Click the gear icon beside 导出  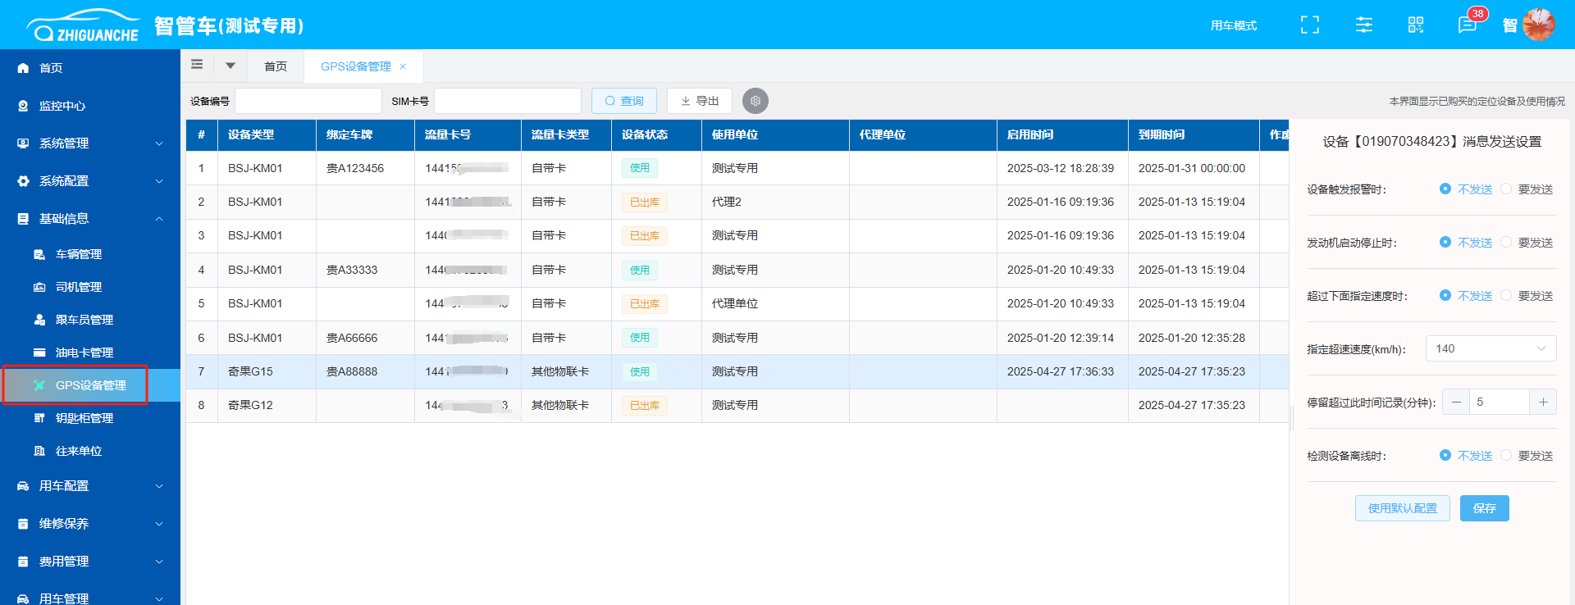(x=755, y=101)
